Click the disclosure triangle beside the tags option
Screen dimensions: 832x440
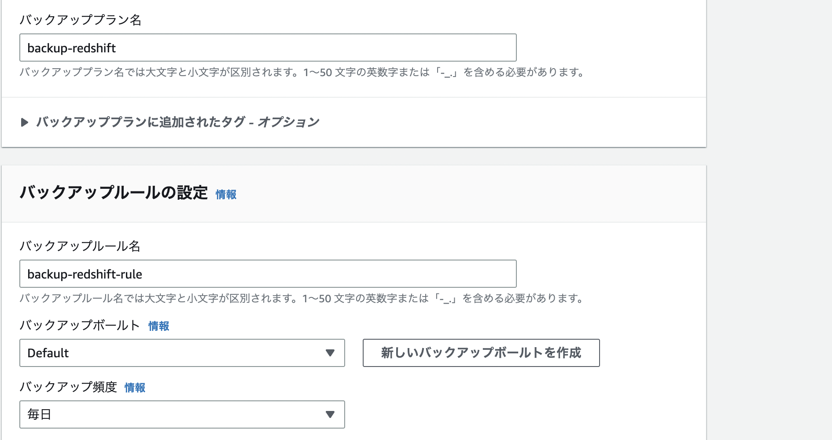pos(25,122)
